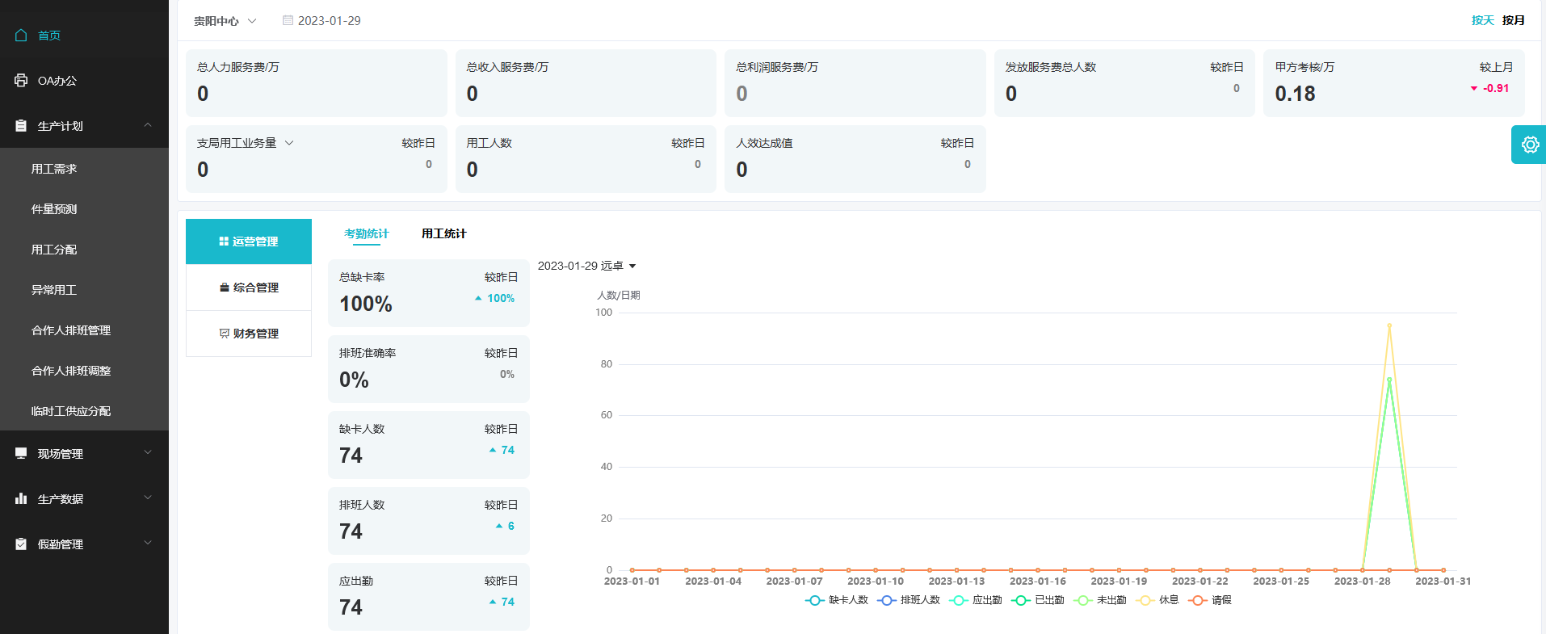The height and width of the screenshot is (634, 1546).
Task: Toggle 未出勤 series in chart legend
Action: click(1100, 600)
